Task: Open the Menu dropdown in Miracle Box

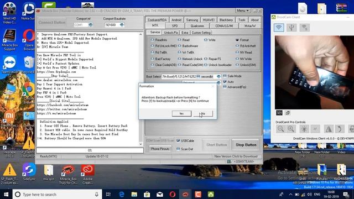Action: pos(243,11)
